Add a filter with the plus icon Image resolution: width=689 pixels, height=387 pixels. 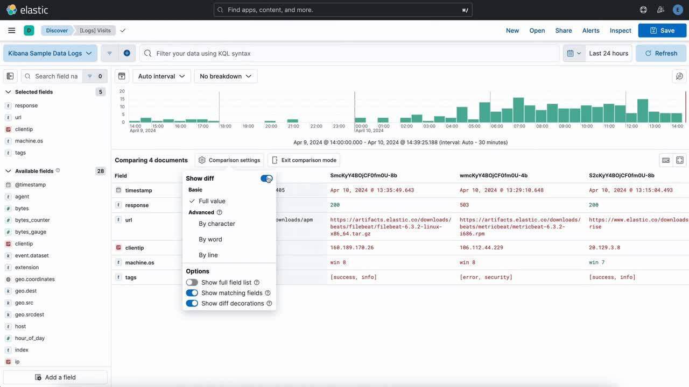pyautogui.click(x=126, y=53)
